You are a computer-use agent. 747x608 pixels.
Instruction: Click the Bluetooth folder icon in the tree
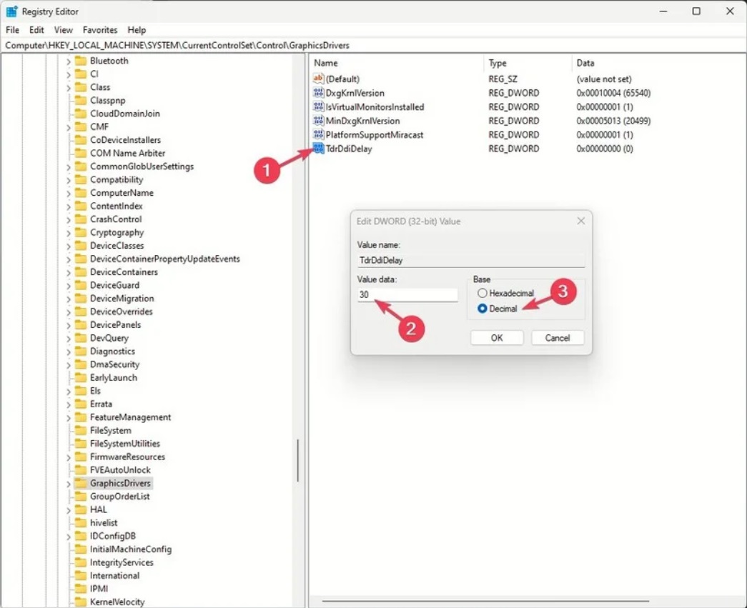click(81, 61)
